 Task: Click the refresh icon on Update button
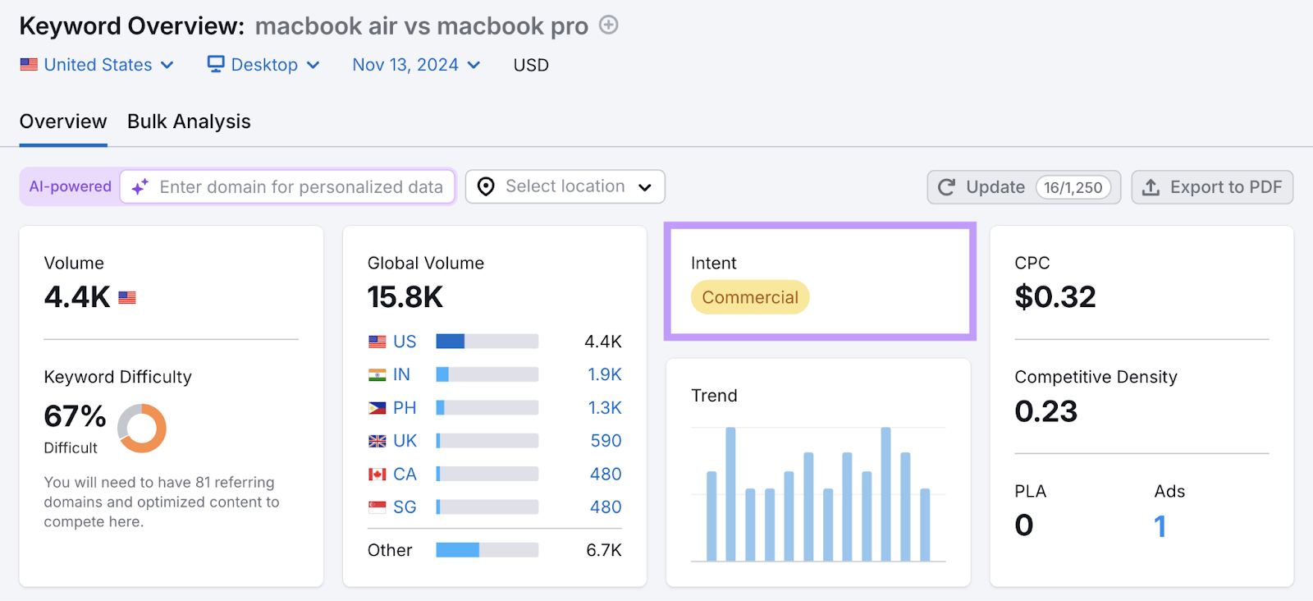[946, 187]
